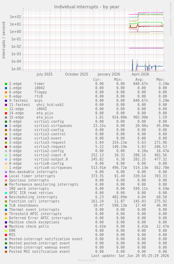Image resolution: width=174 pixels, height=264 pixels.
Task: Click the red MIS legend swatch
Action: (x=6, y=235)
